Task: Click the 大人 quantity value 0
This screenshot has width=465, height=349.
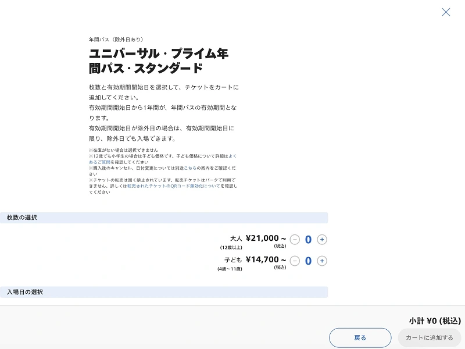Action: click(308, 240)
